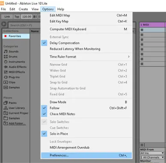Click first clip slot stop button
Viewport: 166px width, 163px height.
point(142,30)
